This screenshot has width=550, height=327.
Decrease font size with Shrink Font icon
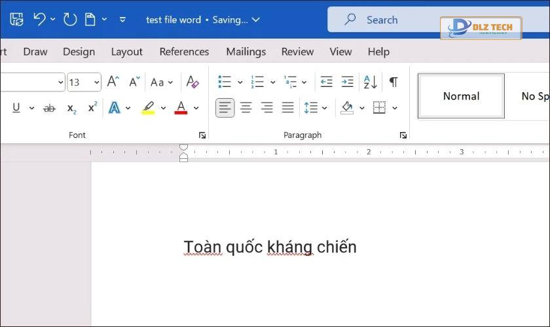click(x=134, y=82)
